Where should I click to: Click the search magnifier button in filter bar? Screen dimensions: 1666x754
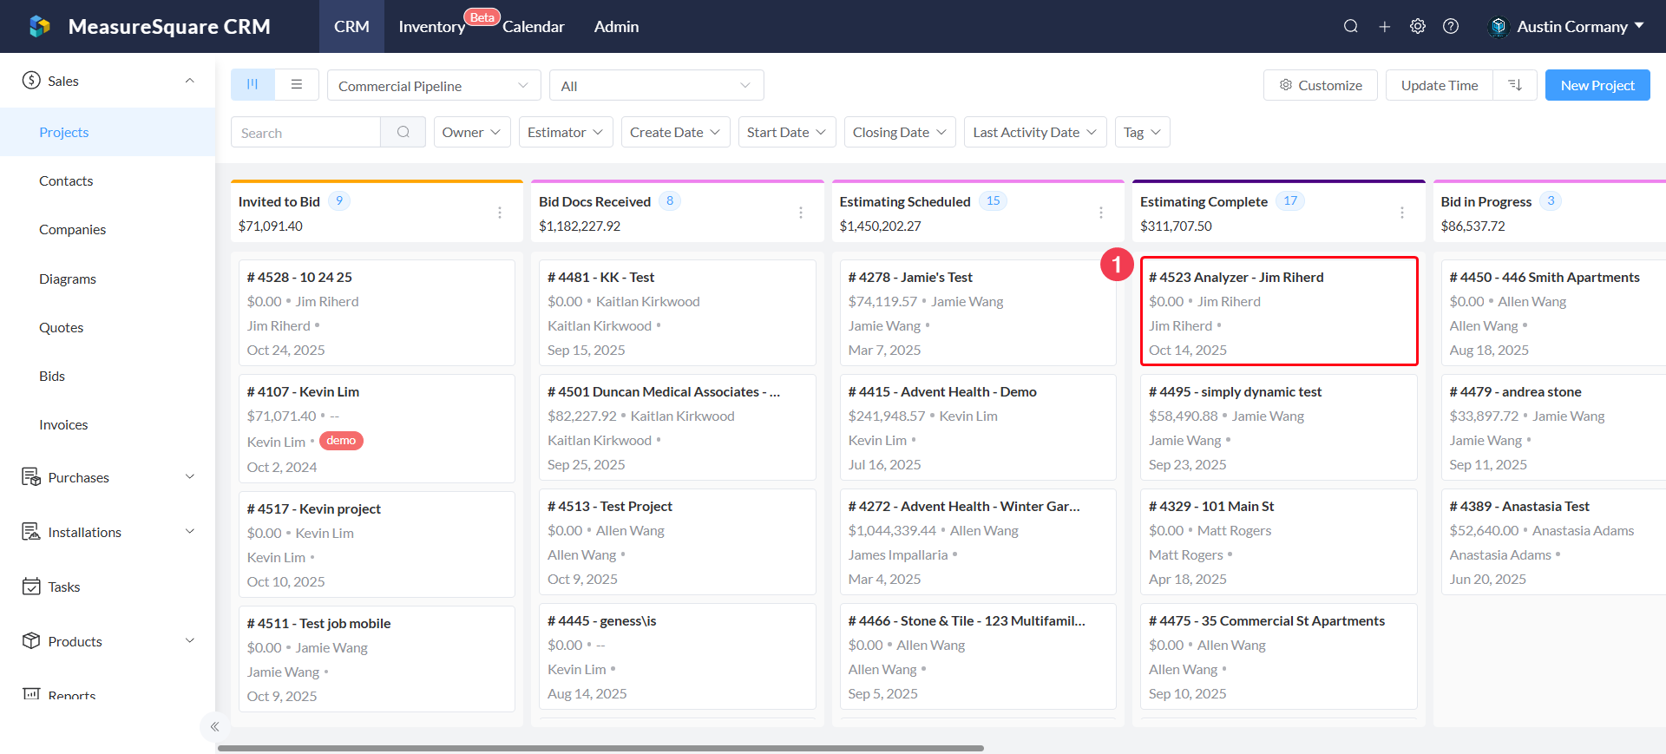(x=403, y=132)
